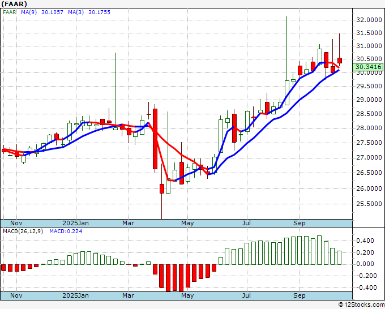Image resolution: width=385 pixels, height=309 pixels.
Task: Click 2025Jan on the price chart time axis
Action: 76,223
